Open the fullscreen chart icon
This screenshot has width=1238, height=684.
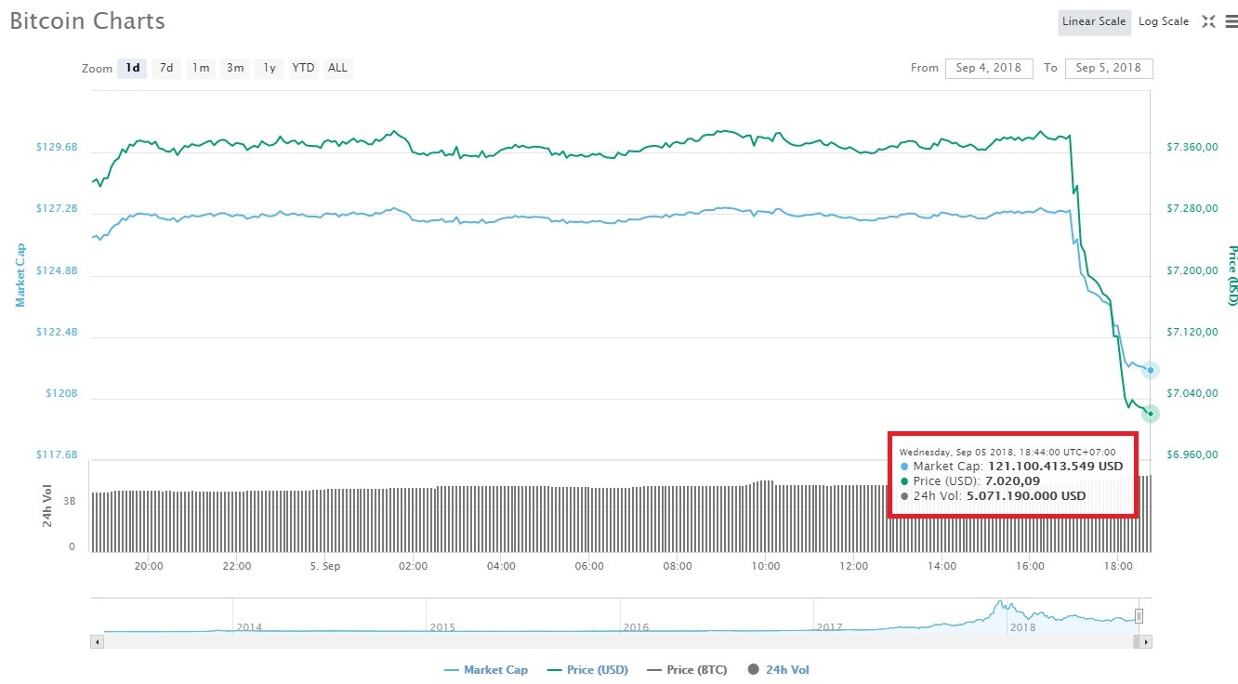coord(1208,21)
